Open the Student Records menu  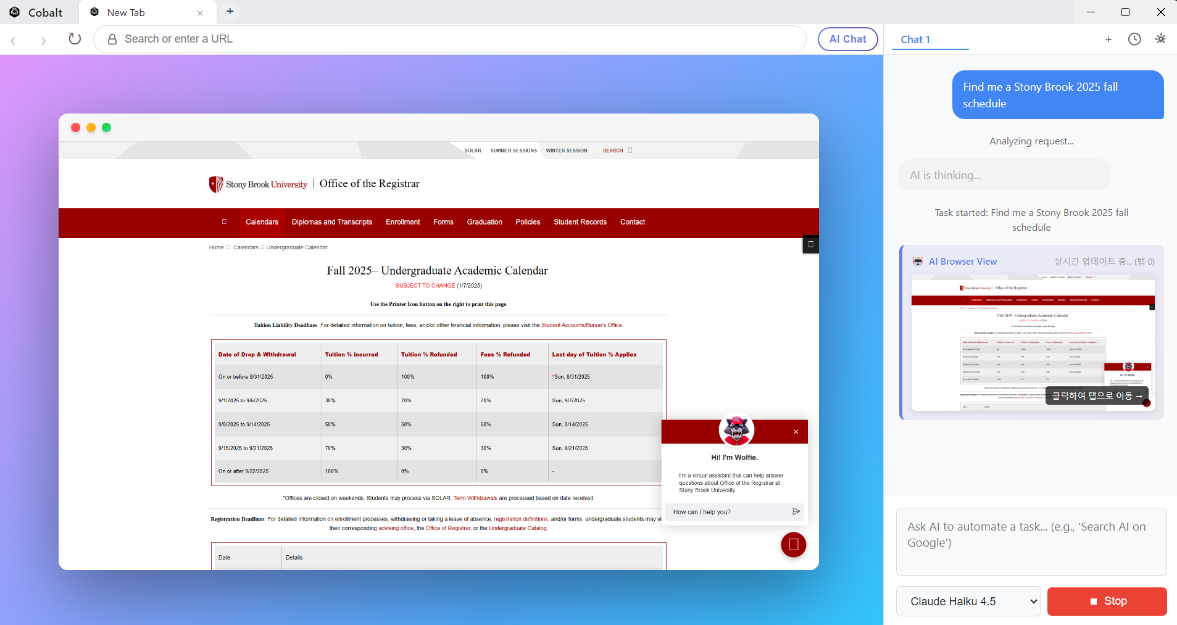pos(580,222)
